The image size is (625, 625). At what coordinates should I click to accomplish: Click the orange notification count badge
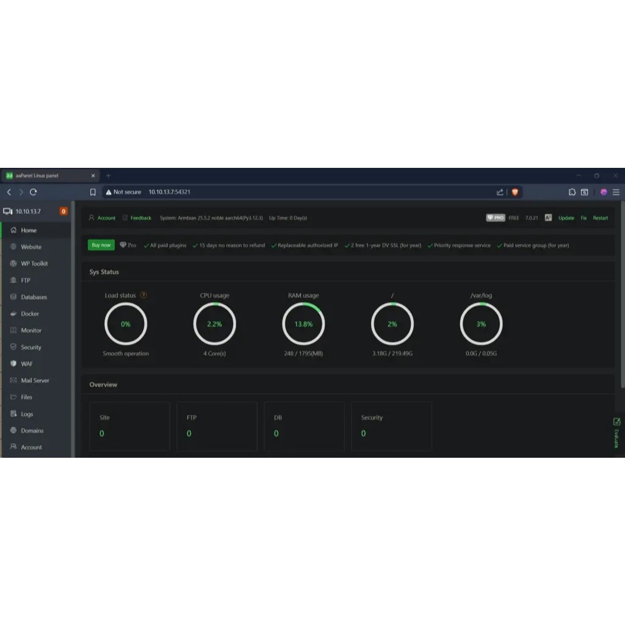point(63,211)
